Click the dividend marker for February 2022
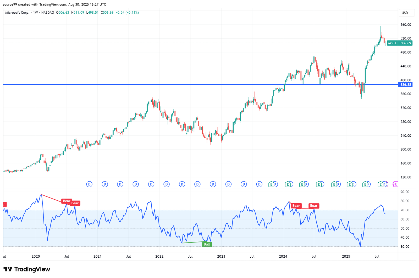This screenshot has width=419, height=278. [x=167, y=184]
